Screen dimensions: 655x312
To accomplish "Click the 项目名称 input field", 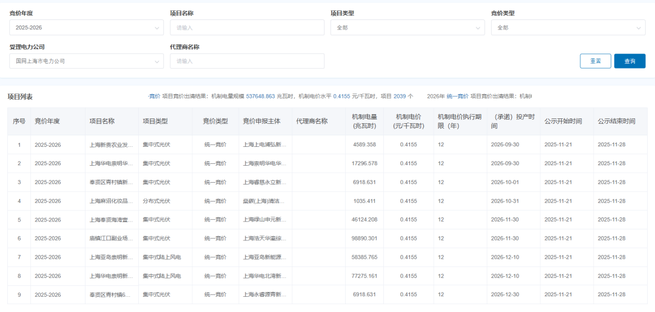I will pyautogui.click(x=247, y=28).
